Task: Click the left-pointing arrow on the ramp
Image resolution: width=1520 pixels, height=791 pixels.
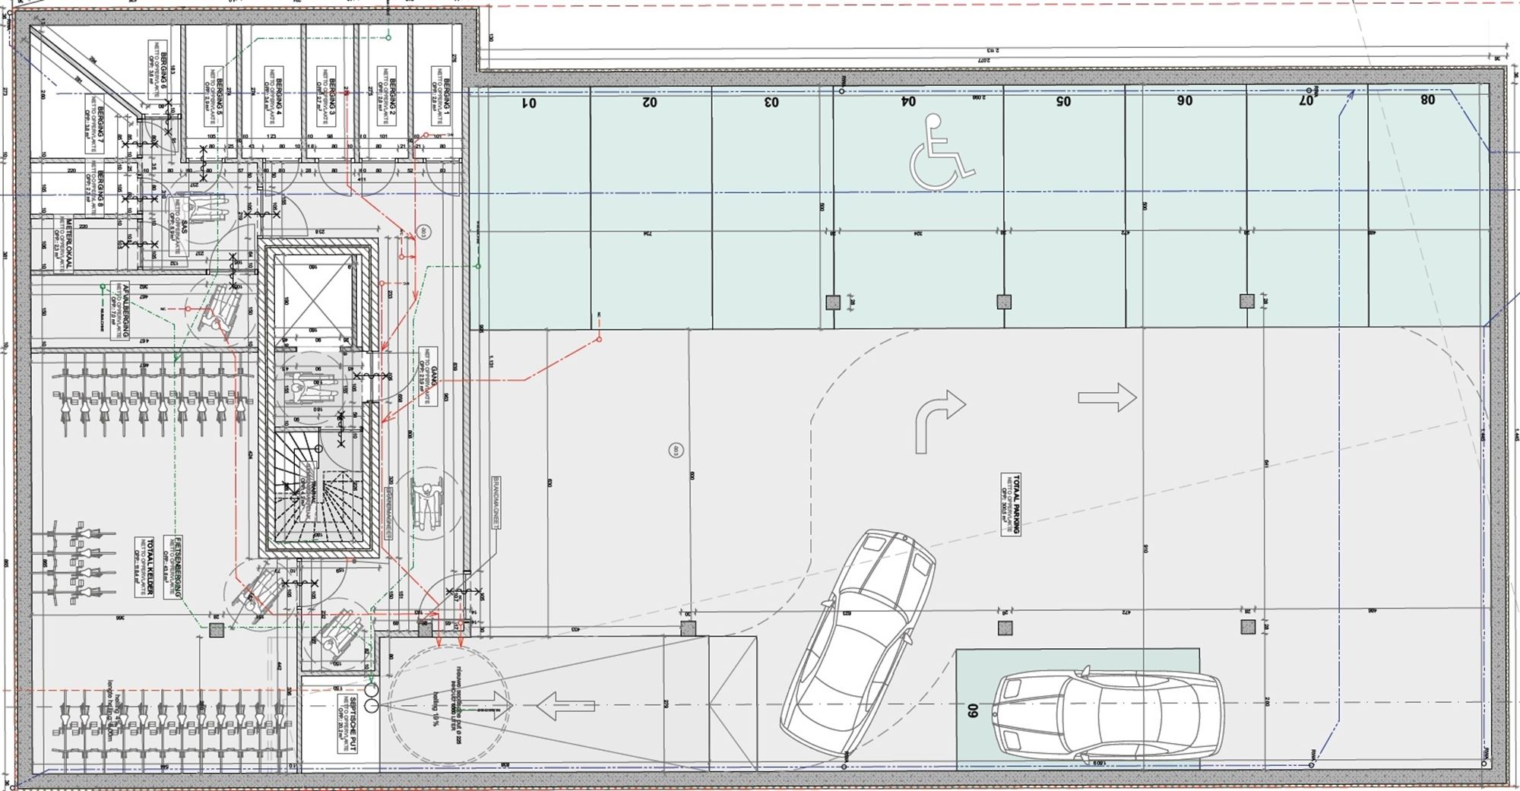Action: point(565,704)
